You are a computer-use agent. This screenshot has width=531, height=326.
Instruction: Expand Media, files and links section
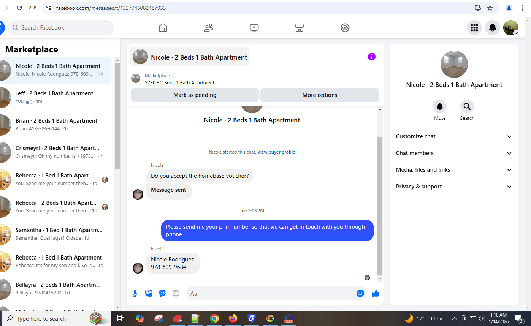(454, 170)
